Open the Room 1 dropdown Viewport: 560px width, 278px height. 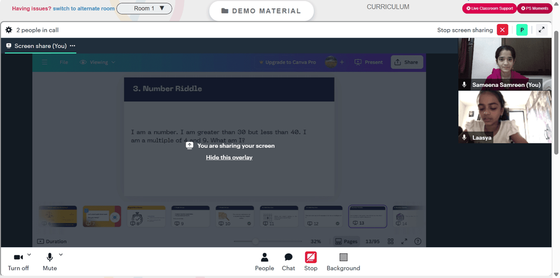click(x=144, y=8)
